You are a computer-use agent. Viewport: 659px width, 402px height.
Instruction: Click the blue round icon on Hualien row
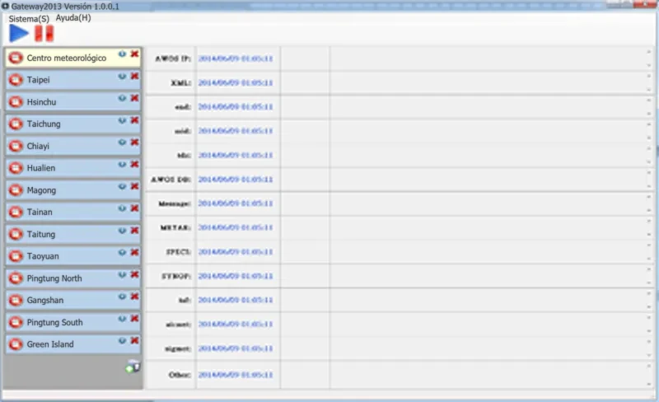pyautogui.click(x=122, y=164)
